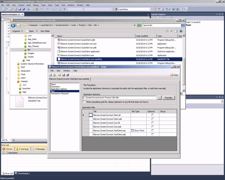
Task: Open the dropdown arrow next to Open
Action: 37,31
